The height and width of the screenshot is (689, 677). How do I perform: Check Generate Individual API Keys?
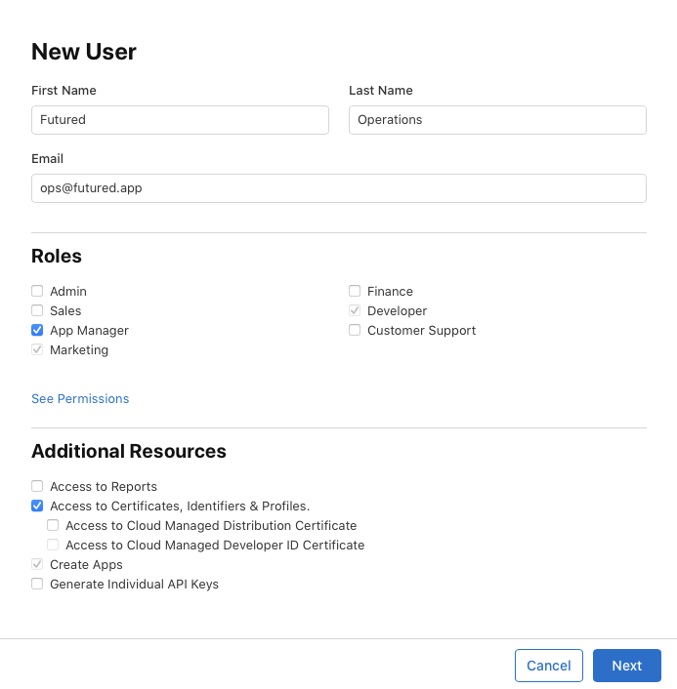pyautogui.click(x=37, y=584)
